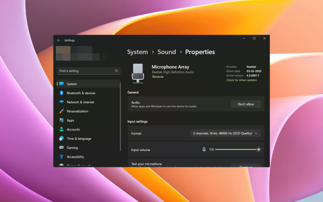Image resolution: width=323 pixels, height=202 pixels.
Task: Click the large microphone device icon
Action: [138, 73]
